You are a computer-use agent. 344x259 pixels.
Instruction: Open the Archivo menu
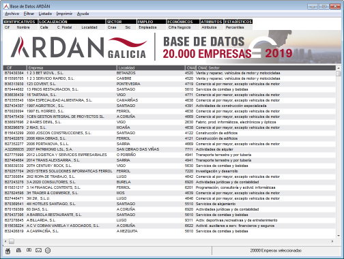pyautogui.click(x=12, y=14)
